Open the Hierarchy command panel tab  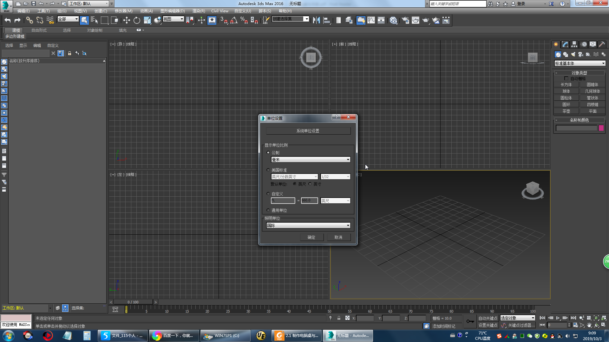[574, 44]
